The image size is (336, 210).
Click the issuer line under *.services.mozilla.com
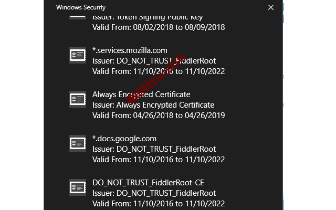pos(154,61)
